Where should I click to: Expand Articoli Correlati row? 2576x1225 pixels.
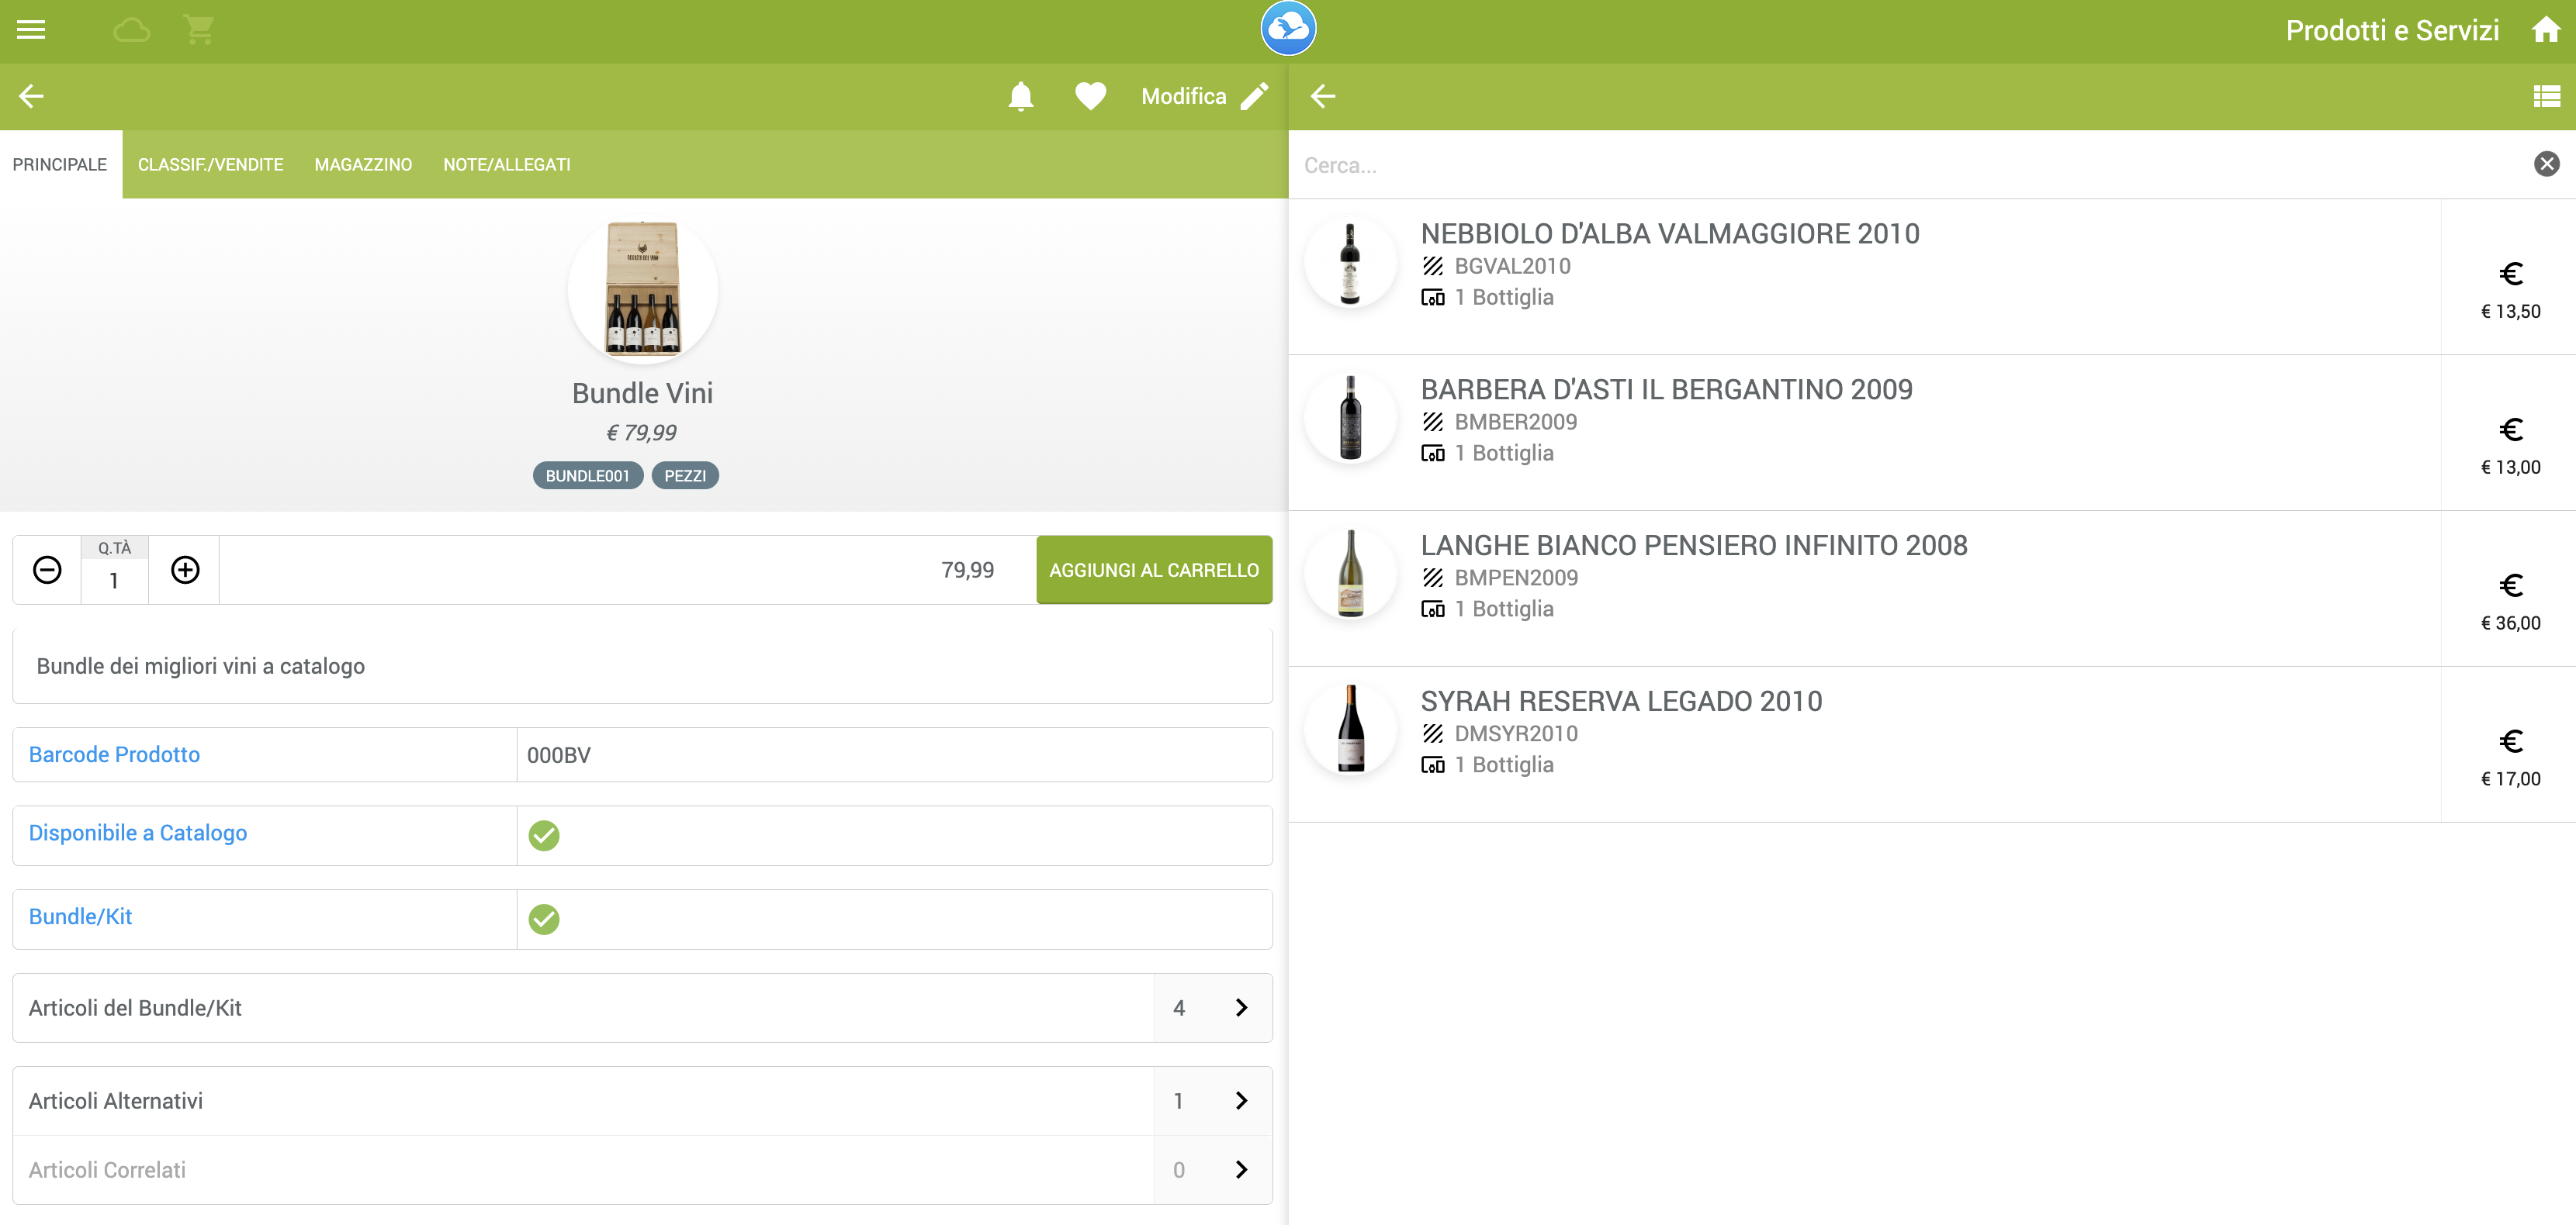pyautogui.click(x=1240, y=1170)
